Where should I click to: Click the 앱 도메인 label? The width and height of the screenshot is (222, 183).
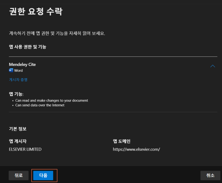pyautogui.click(x=121, y=141)
